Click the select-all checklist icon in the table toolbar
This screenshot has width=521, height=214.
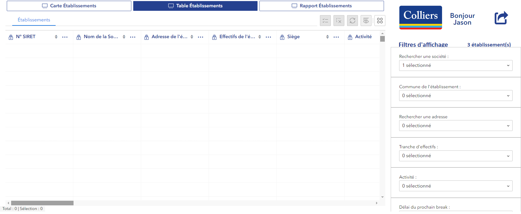325,21
